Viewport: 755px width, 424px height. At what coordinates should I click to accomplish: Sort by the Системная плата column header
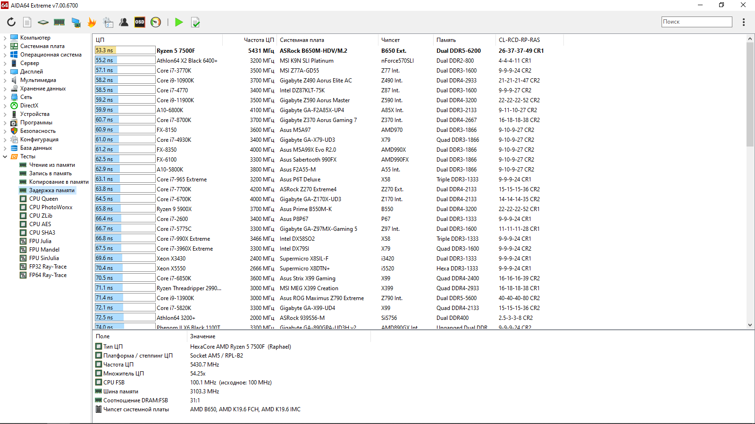coord(327,40)
